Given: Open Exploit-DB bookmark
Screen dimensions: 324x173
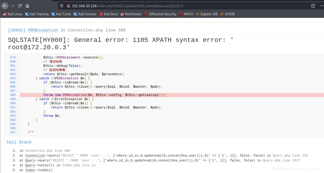Looking at the screenshot, I should coord(207,14).
